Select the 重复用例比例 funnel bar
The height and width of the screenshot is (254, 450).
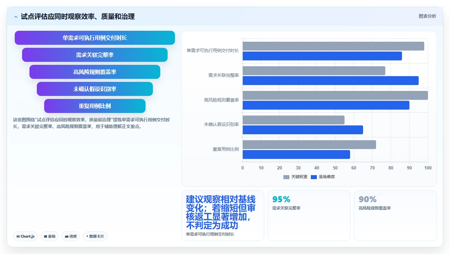tap(95, 106)
